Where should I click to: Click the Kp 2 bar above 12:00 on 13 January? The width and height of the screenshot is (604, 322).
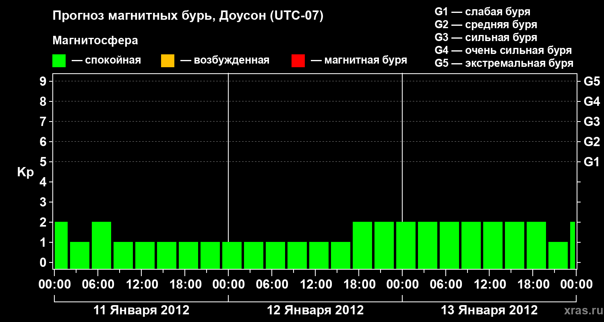pos(493,245)
